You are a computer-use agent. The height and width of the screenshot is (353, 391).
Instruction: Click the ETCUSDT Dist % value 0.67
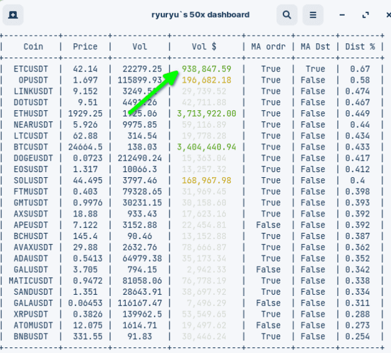pos(360,69)
